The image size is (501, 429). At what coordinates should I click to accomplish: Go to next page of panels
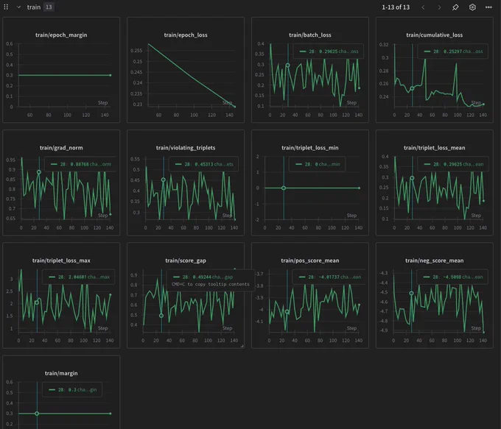click(x=439, y=7)
